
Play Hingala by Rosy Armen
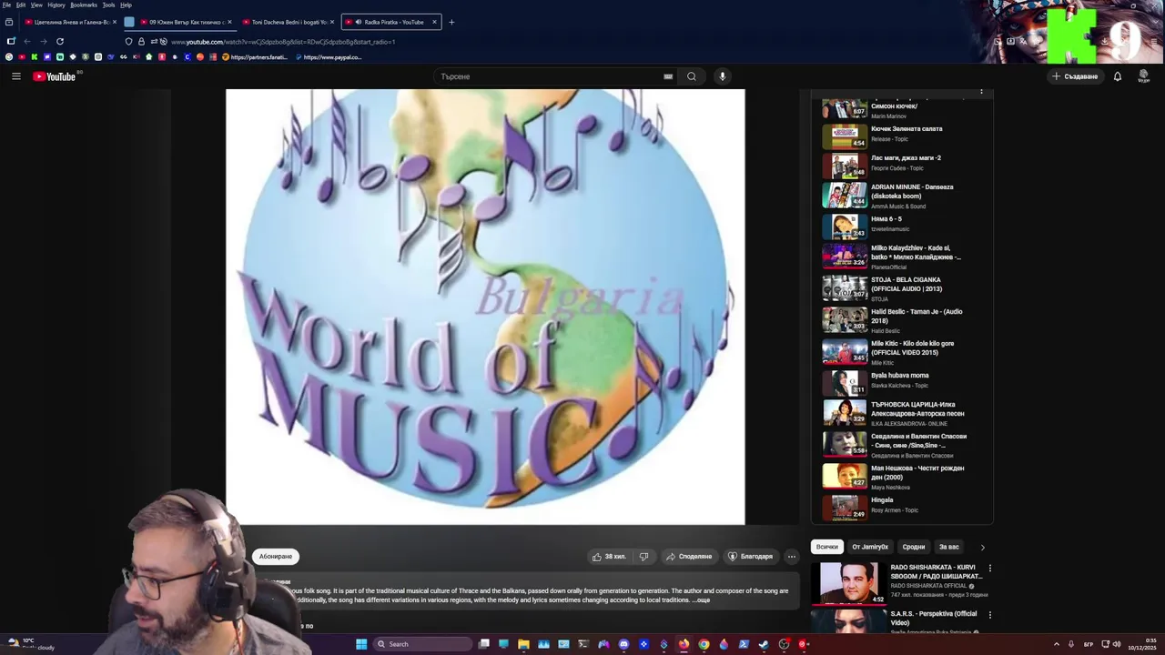click(894, 506)
